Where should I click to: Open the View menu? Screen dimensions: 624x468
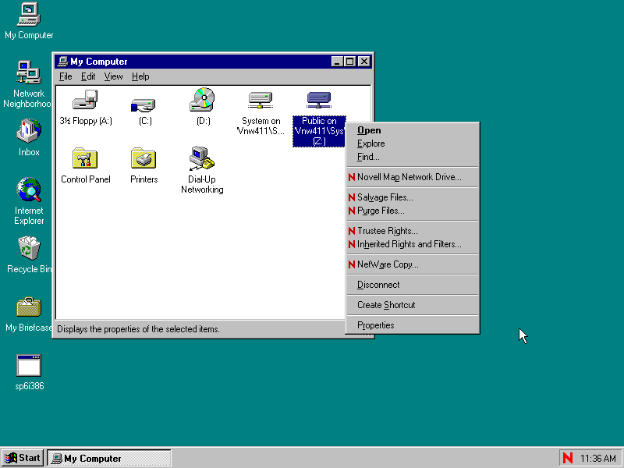[113, 76]
